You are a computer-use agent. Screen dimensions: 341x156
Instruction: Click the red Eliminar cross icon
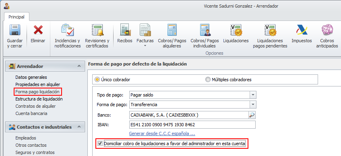click(38, 30)
